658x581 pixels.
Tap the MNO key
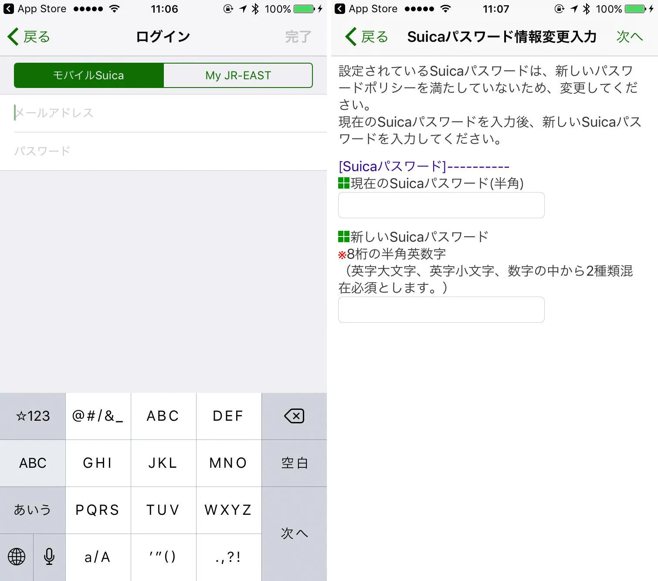pyautogui.click(x=229, y=463)
